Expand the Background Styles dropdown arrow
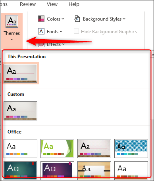 point(124,19)
